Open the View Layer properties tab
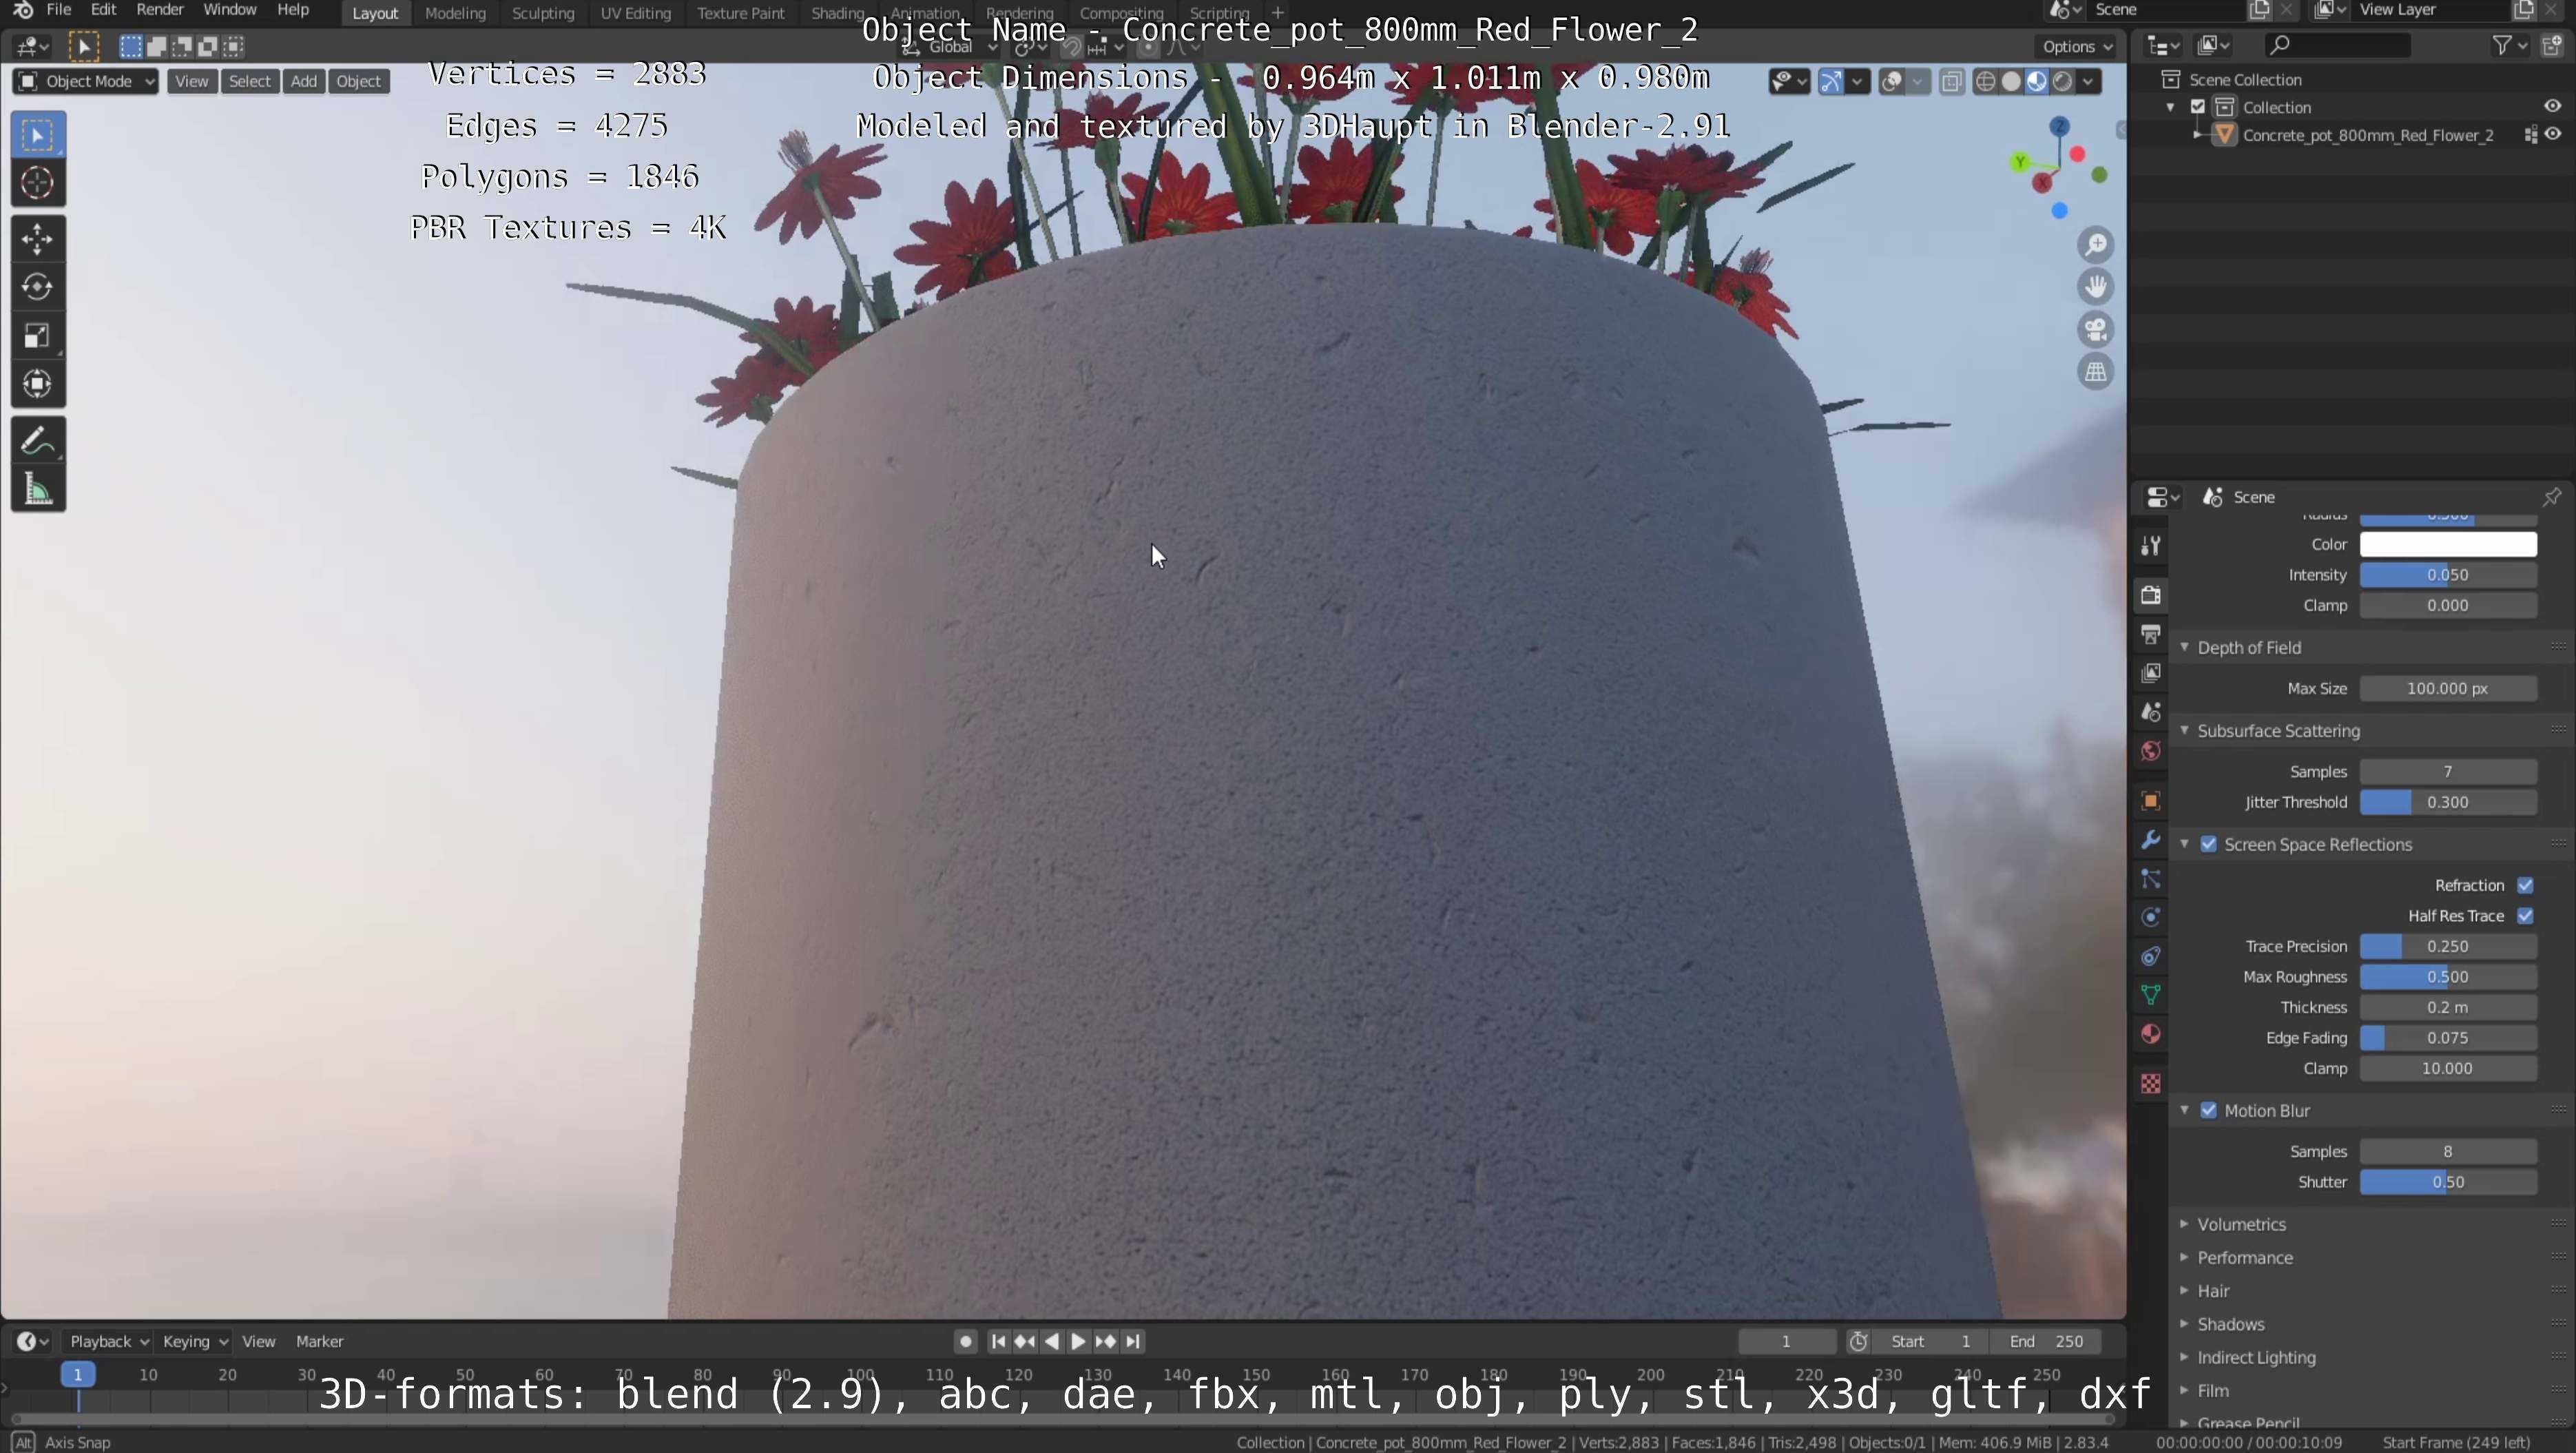2576x1453 pixels. (2151, 673)
